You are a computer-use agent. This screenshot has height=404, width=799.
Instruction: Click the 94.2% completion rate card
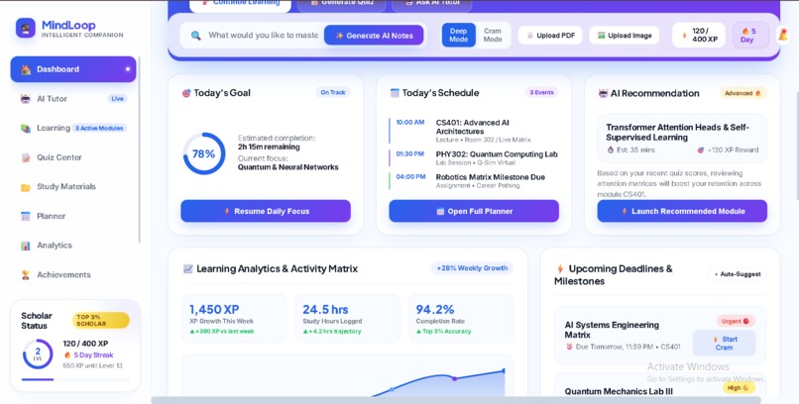461,319
